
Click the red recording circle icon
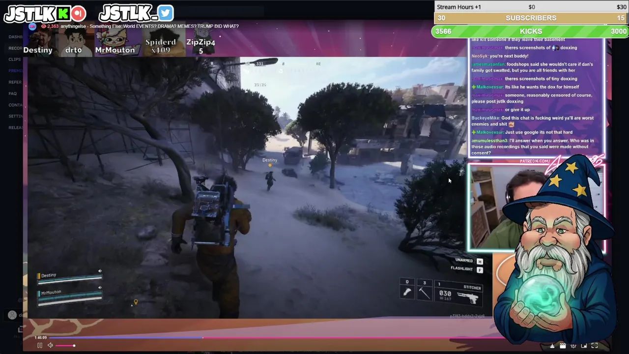pyautogui.click(x=78, y=13)
